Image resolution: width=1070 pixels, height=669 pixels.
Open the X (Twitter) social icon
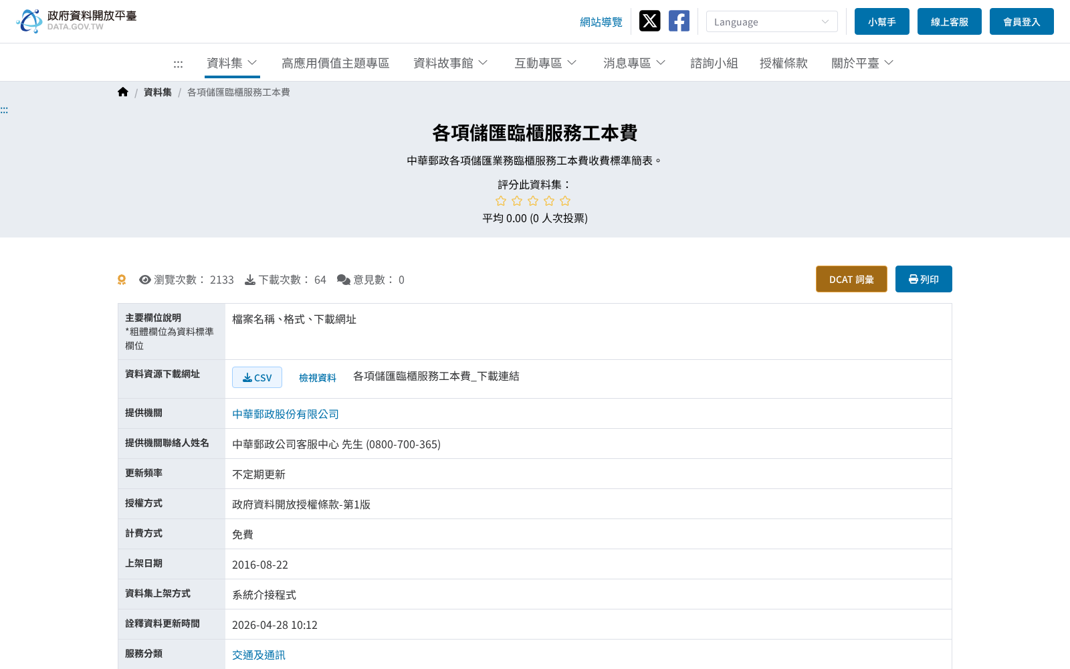[649, 21]
